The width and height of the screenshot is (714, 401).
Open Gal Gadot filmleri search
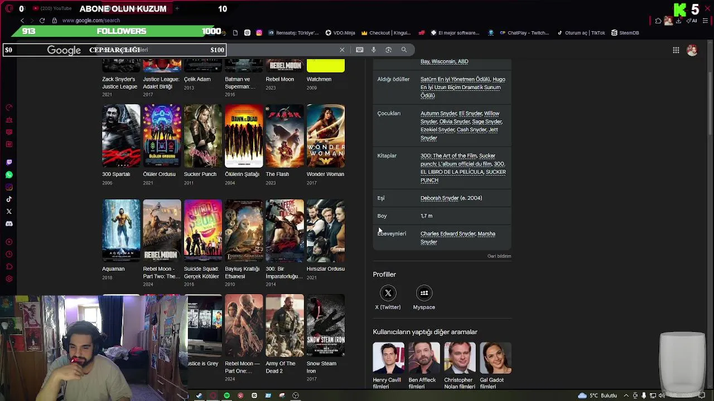495,366
